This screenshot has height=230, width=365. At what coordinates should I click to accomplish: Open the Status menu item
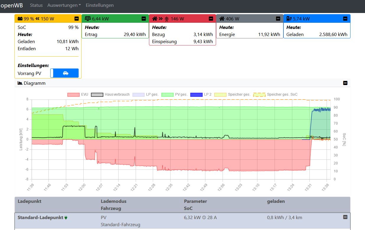tap(36, 5)
